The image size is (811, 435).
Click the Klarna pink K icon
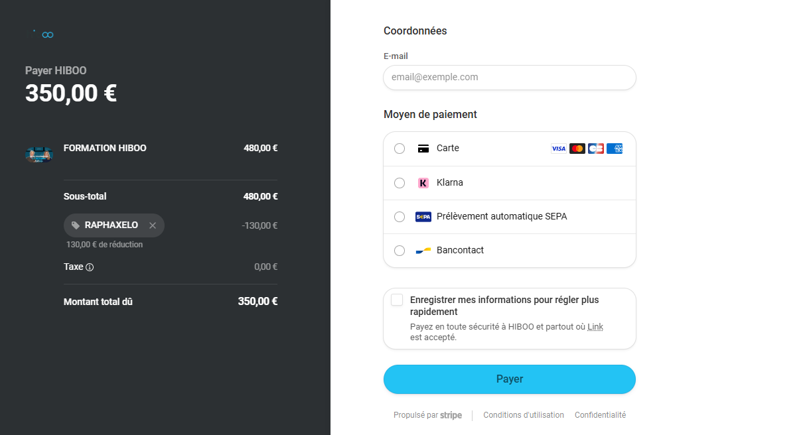coord(423,183)
